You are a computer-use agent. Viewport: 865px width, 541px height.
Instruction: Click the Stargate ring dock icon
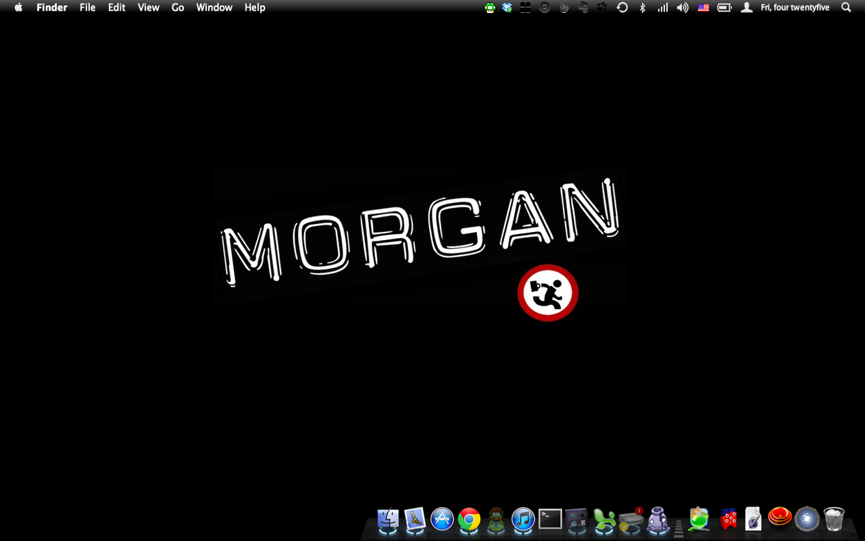coord(807,519)
